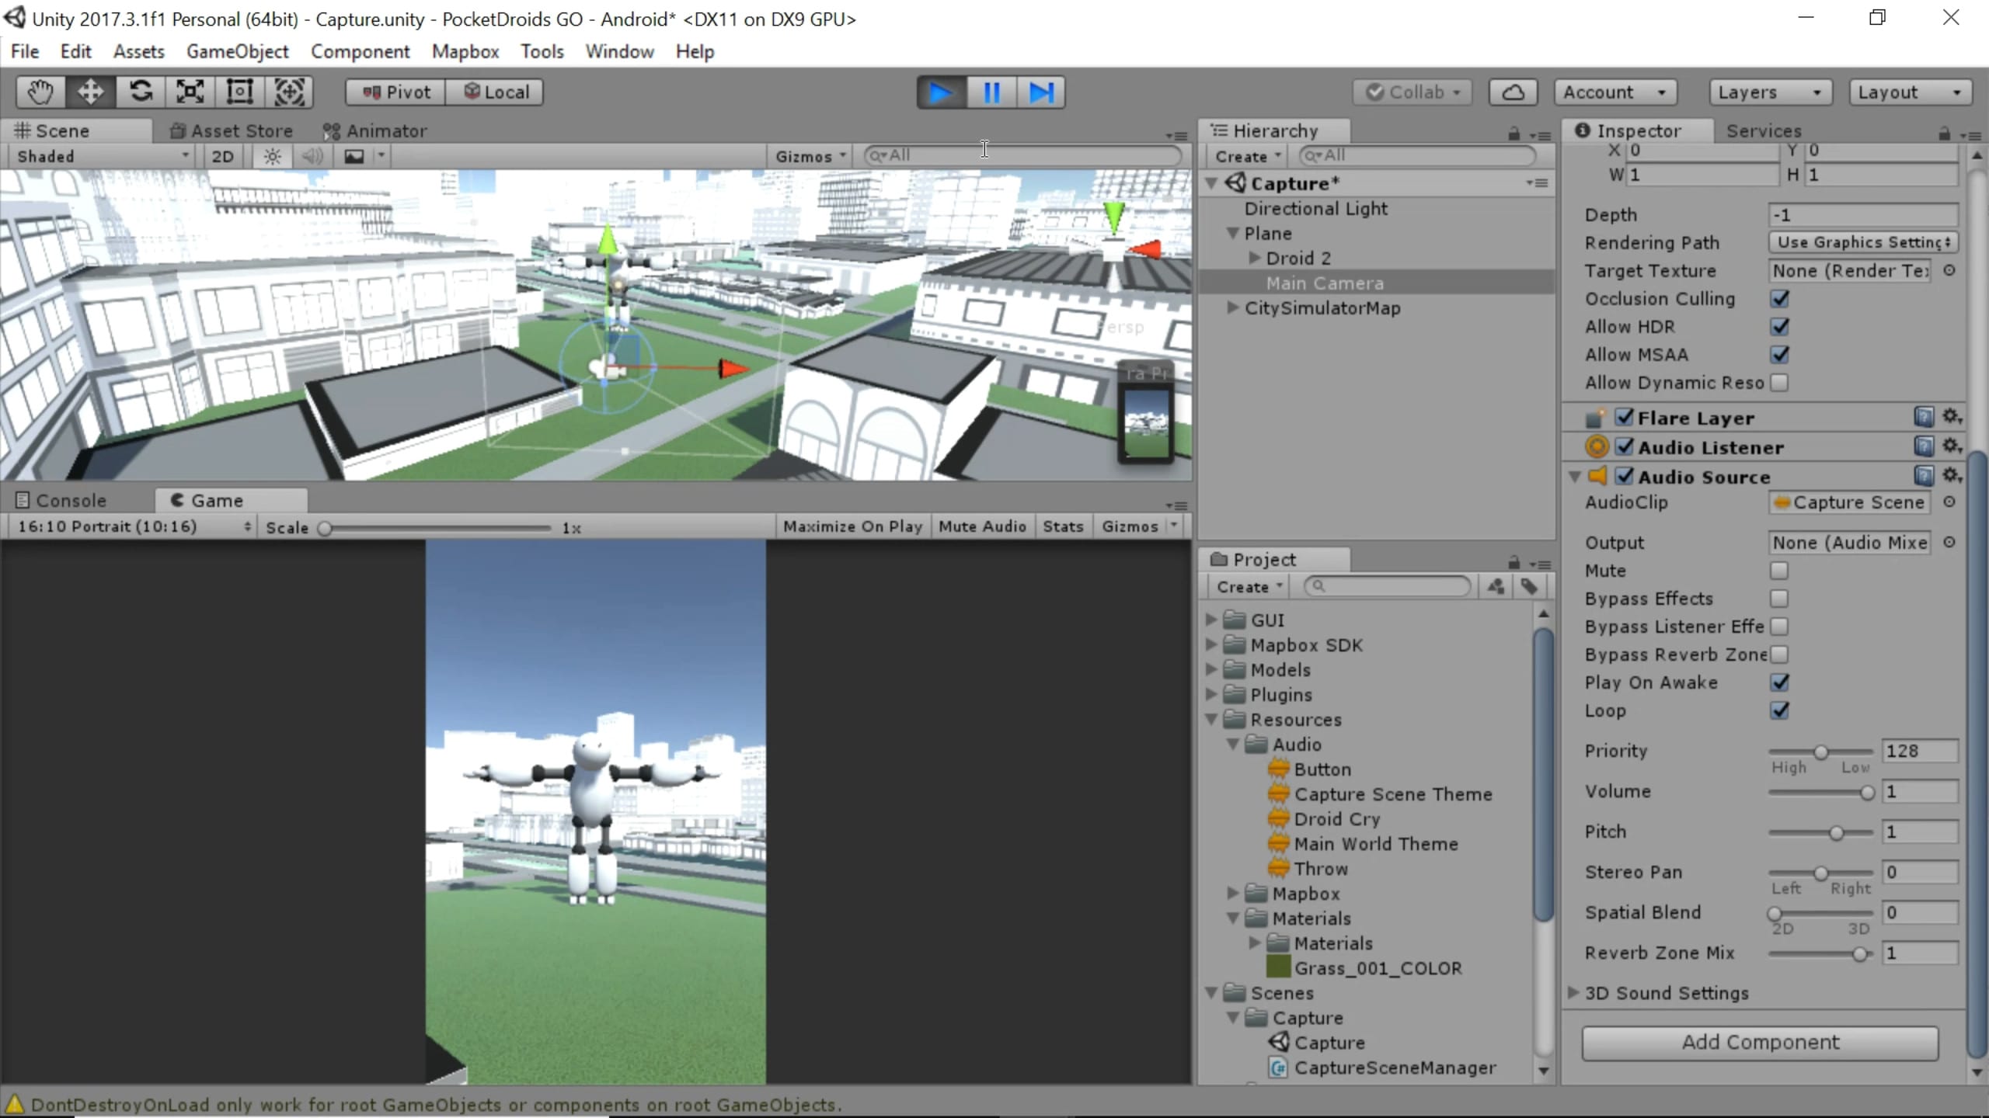Switch to the Asset Store tab

(231, 130)
